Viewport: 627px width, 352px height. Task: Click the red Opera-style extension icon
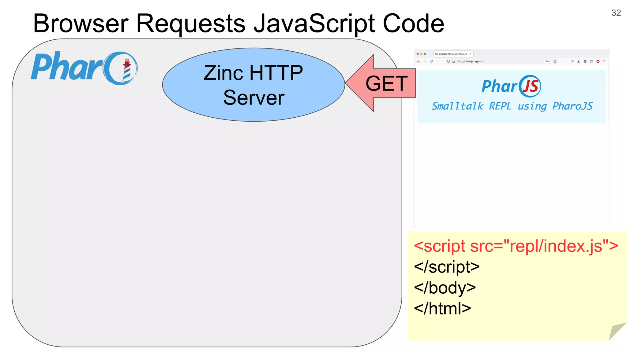(x=598, y=61)
